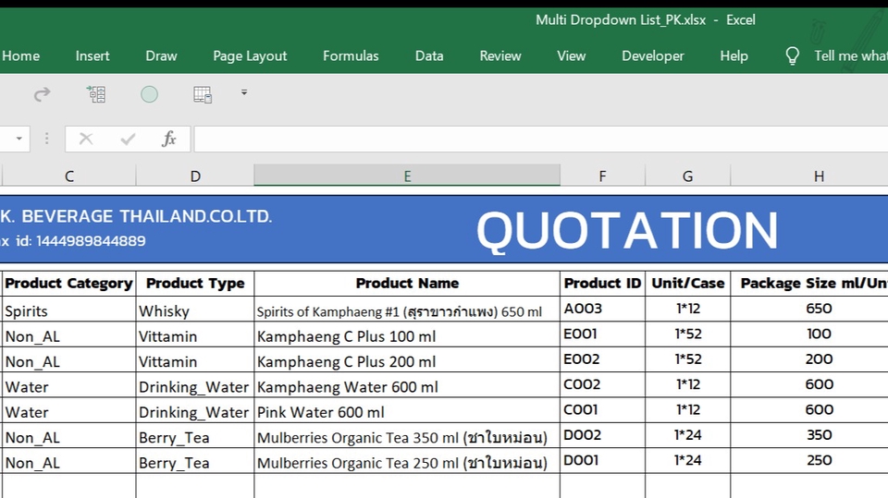888x498 pixels.
Task: Select product ID A003 cell
Action: point(602,309)
